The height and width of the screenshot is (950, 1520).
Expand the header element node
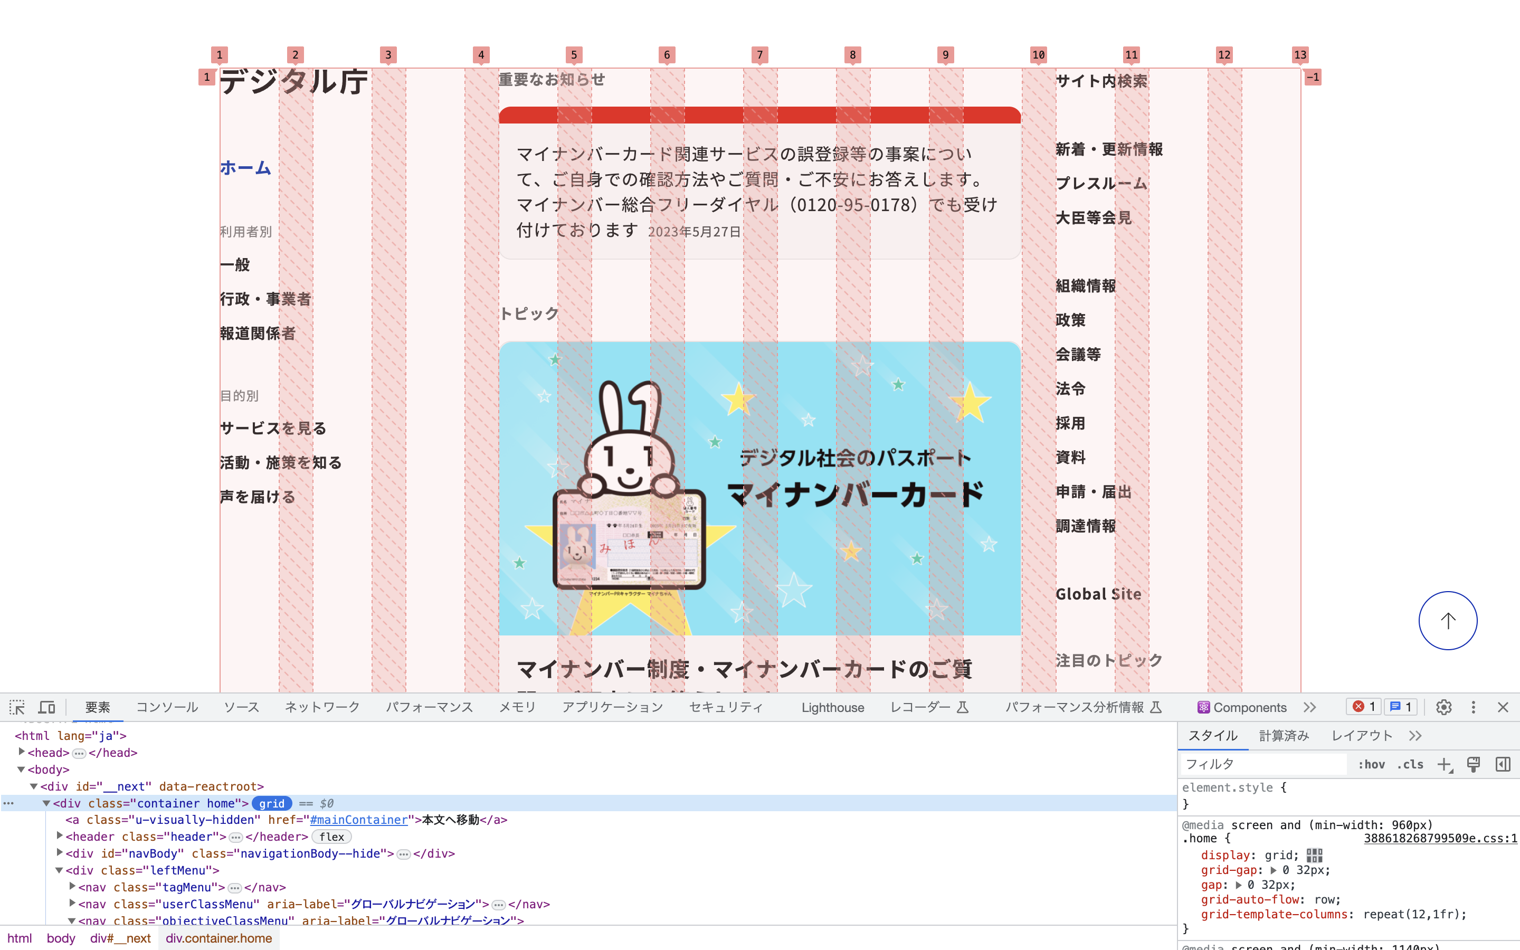click(x=59, y=837)
